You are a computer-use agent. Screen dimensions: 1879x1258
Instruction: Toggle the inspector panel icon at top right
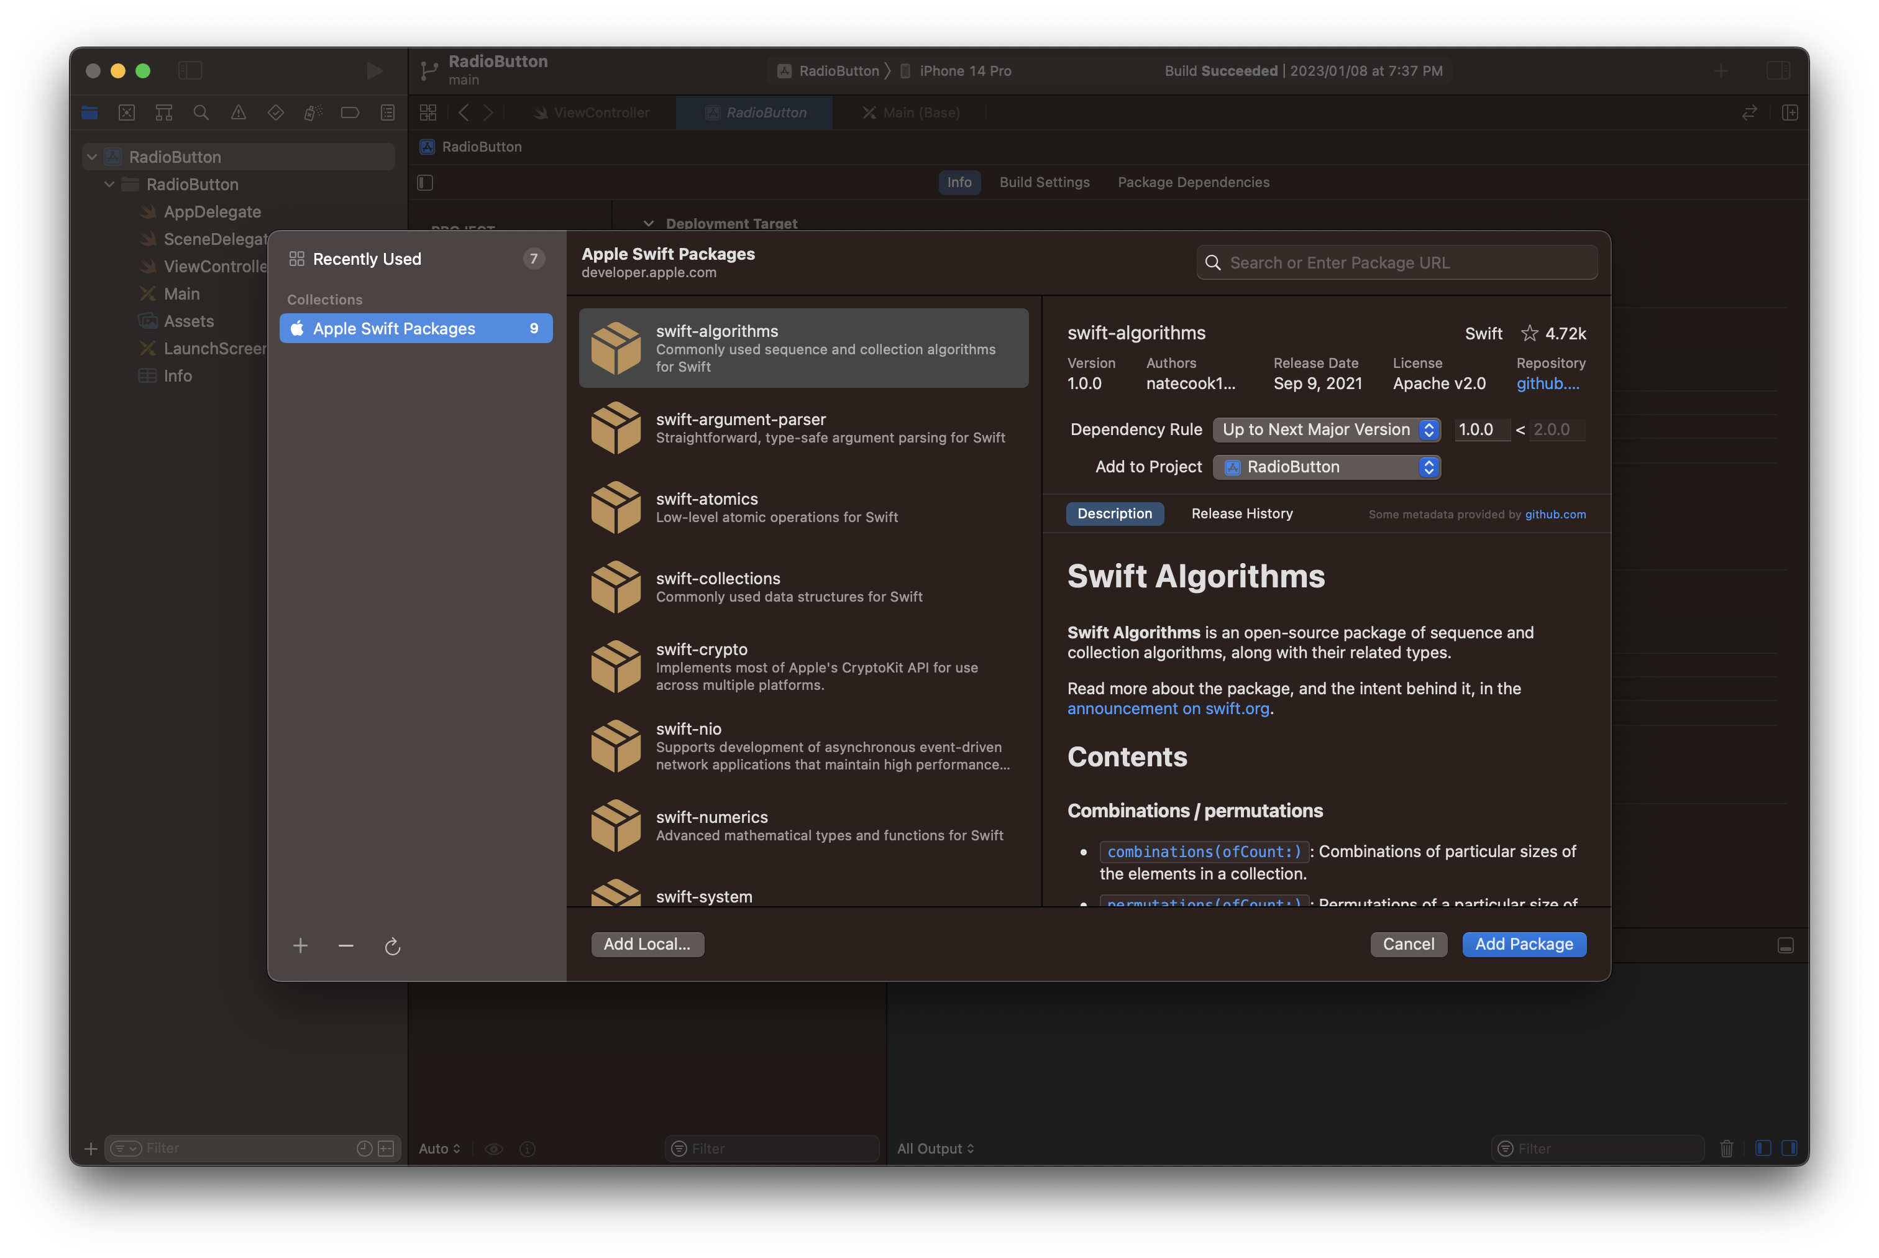[1778, 71]
